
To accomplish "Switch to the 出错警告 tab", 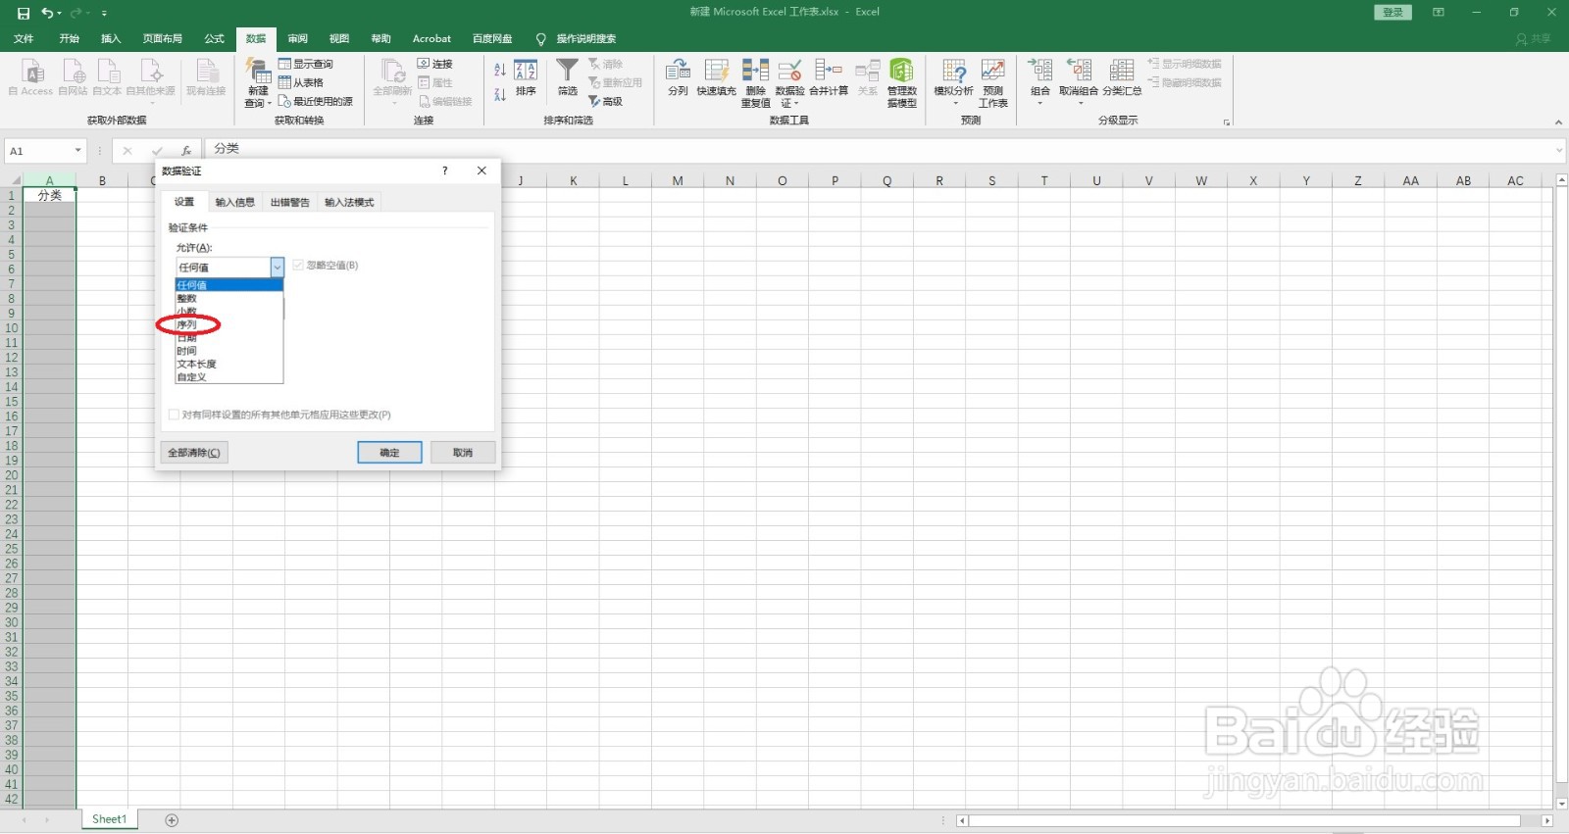I will [289, 202].
